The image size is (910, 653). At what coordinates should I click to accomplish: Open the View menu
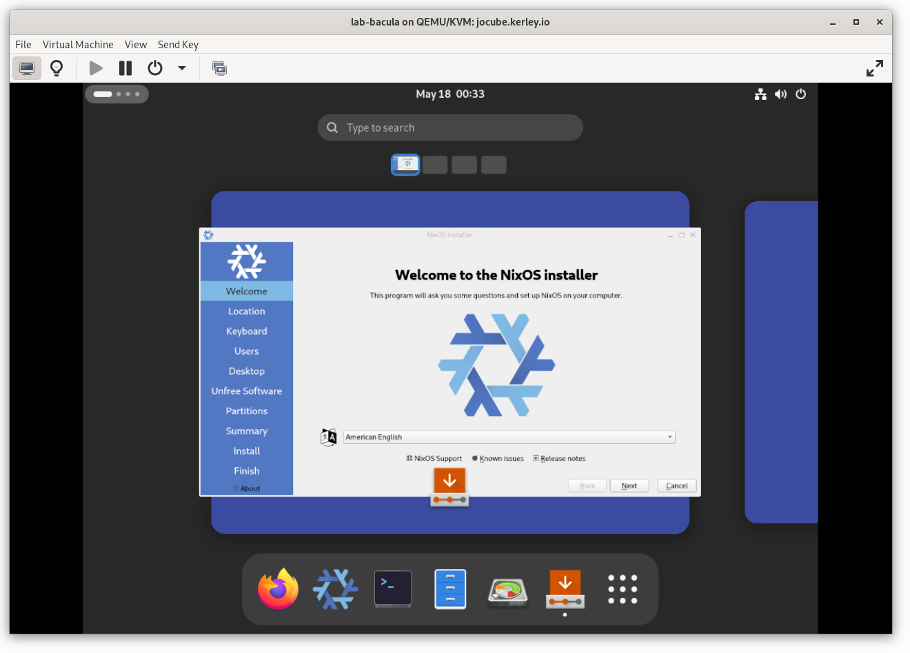(x=136, y=45)
